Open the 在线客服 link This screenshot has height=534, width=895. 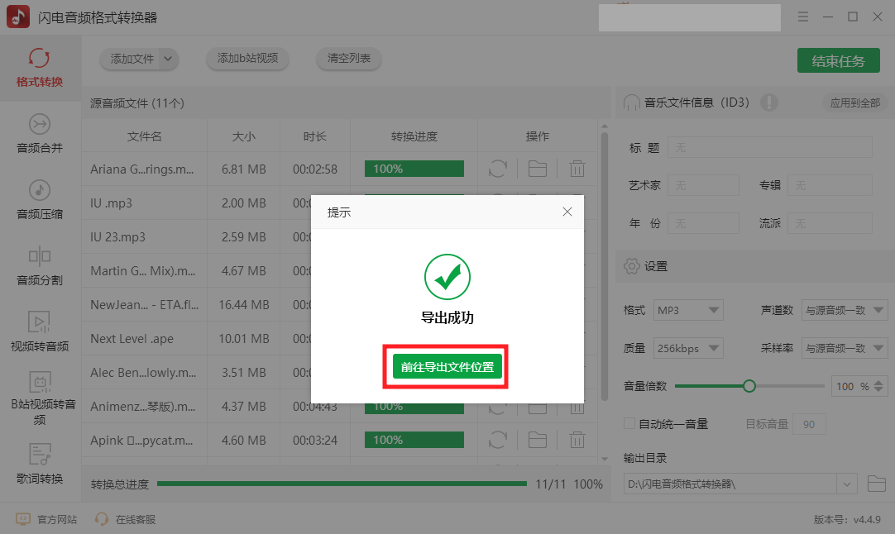pyautogui.click(x=125, y=519)
